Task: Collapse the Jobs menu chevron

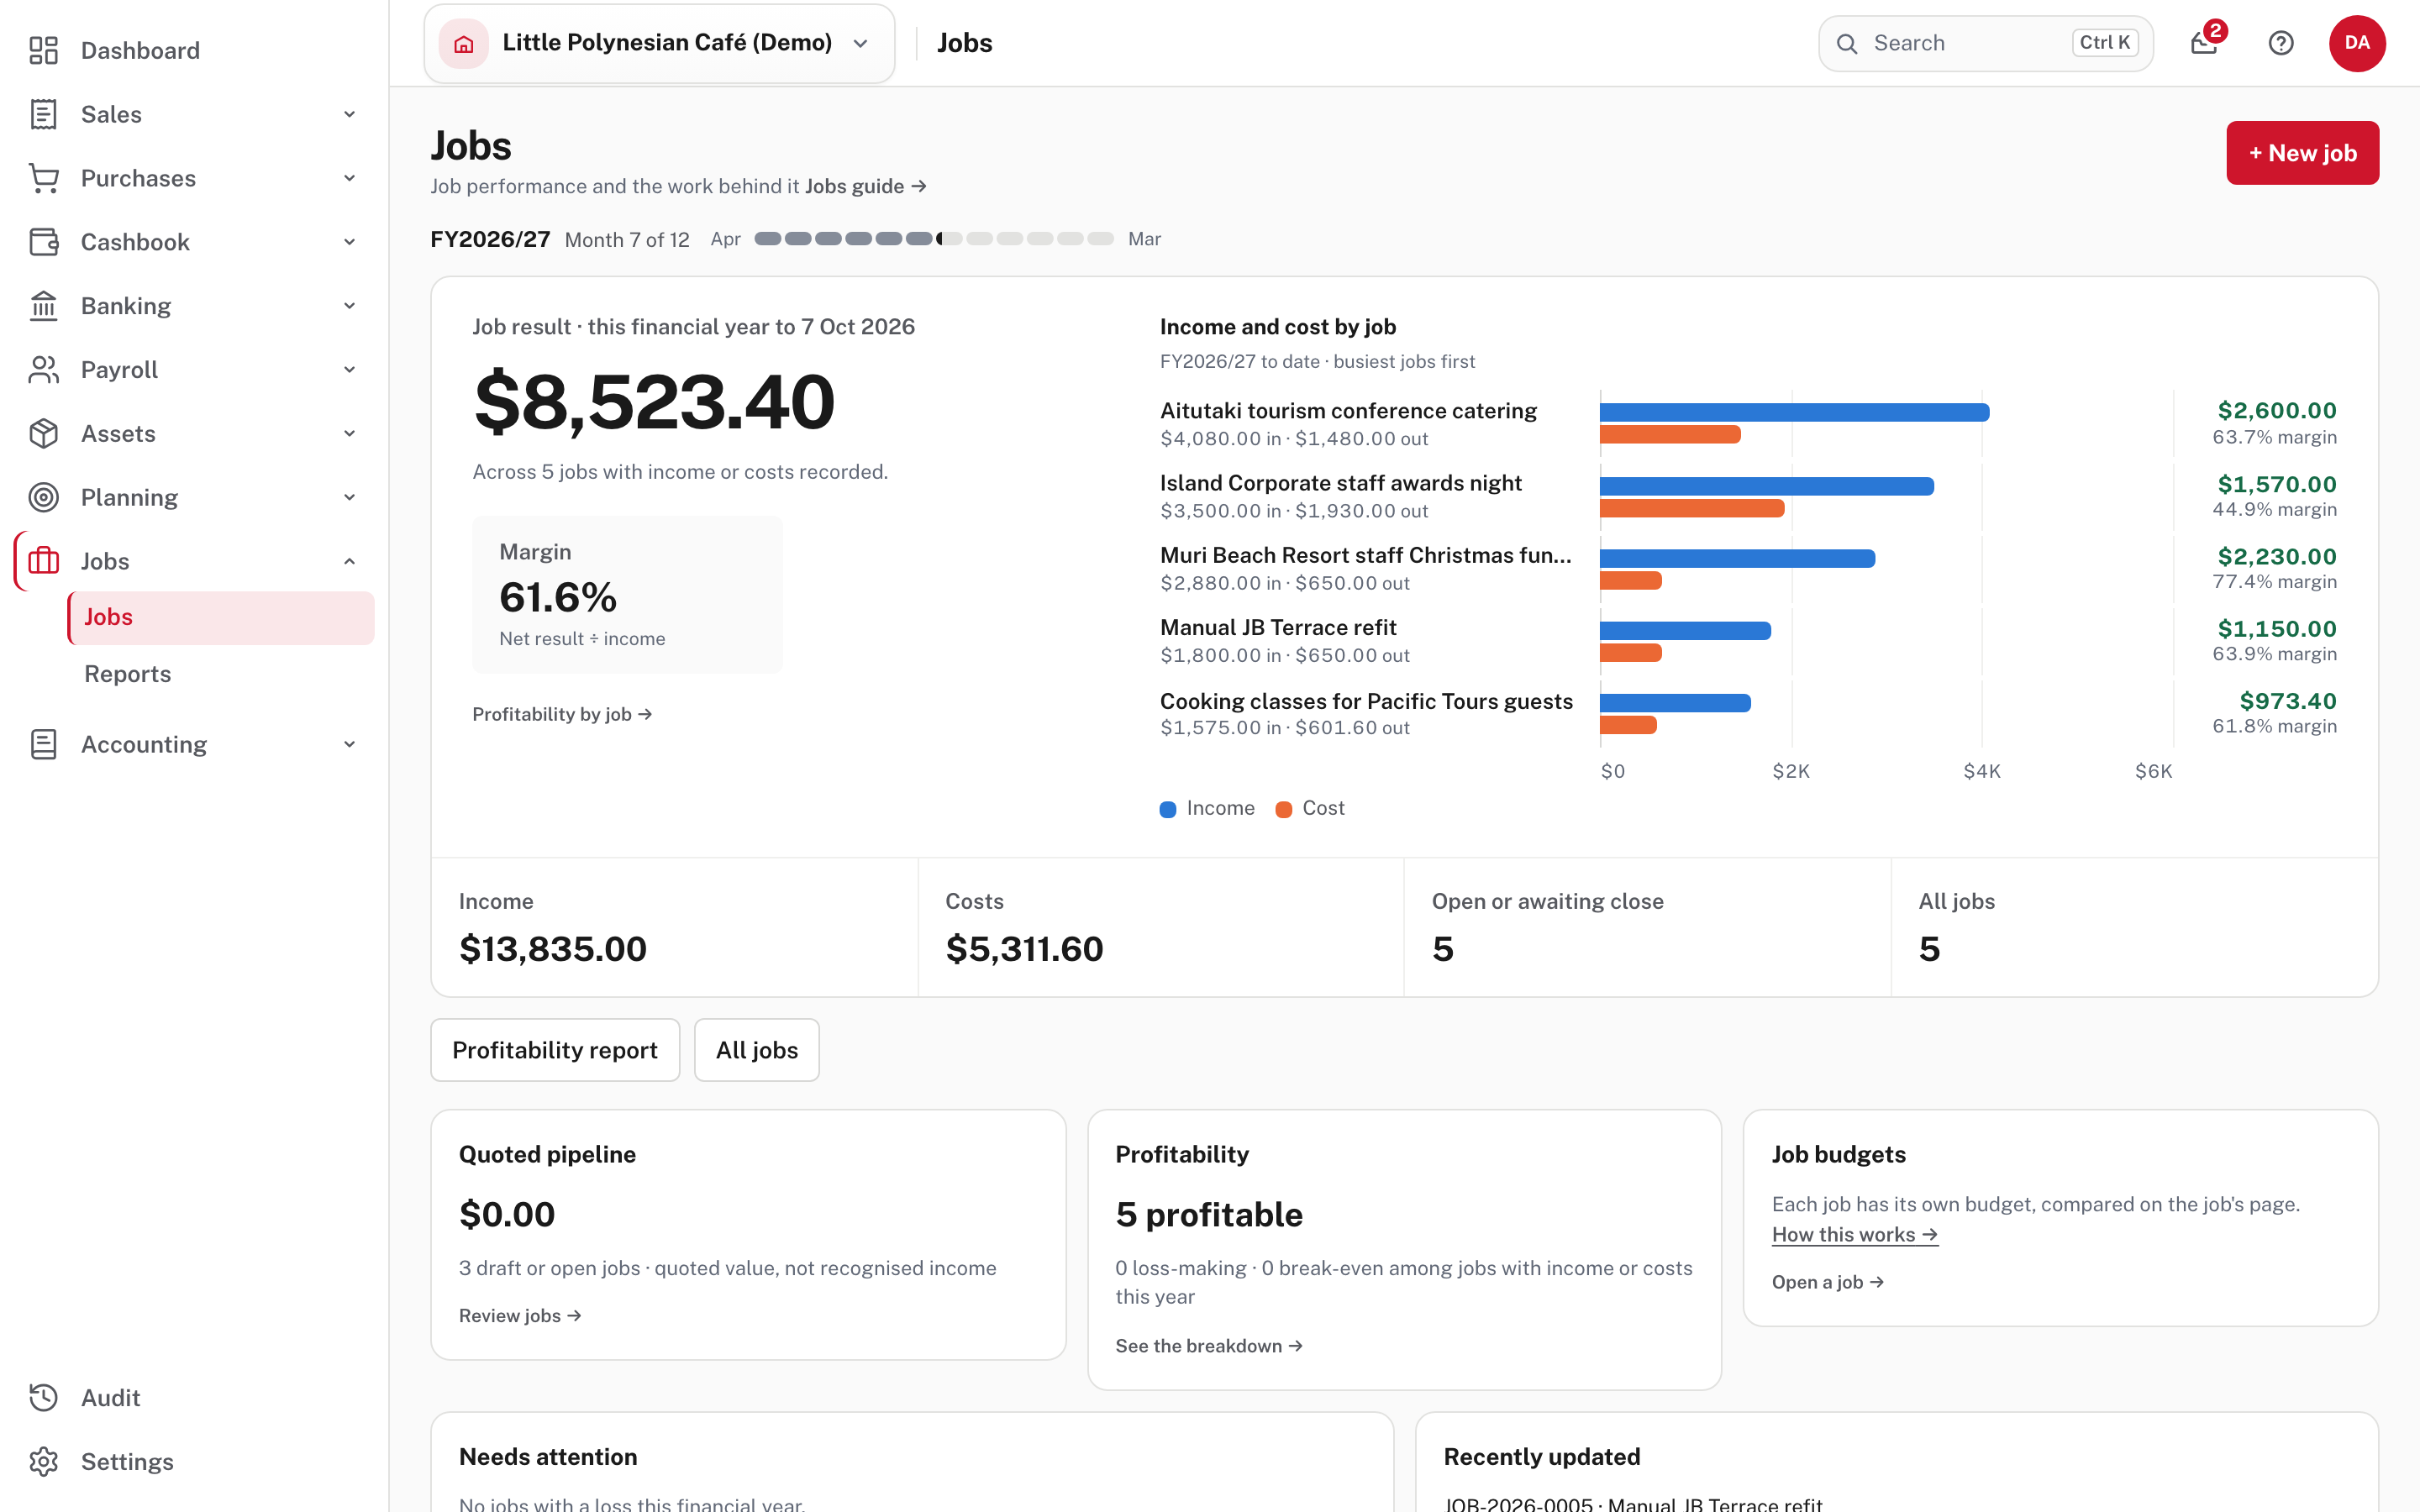Action: (x=349, y=561)
